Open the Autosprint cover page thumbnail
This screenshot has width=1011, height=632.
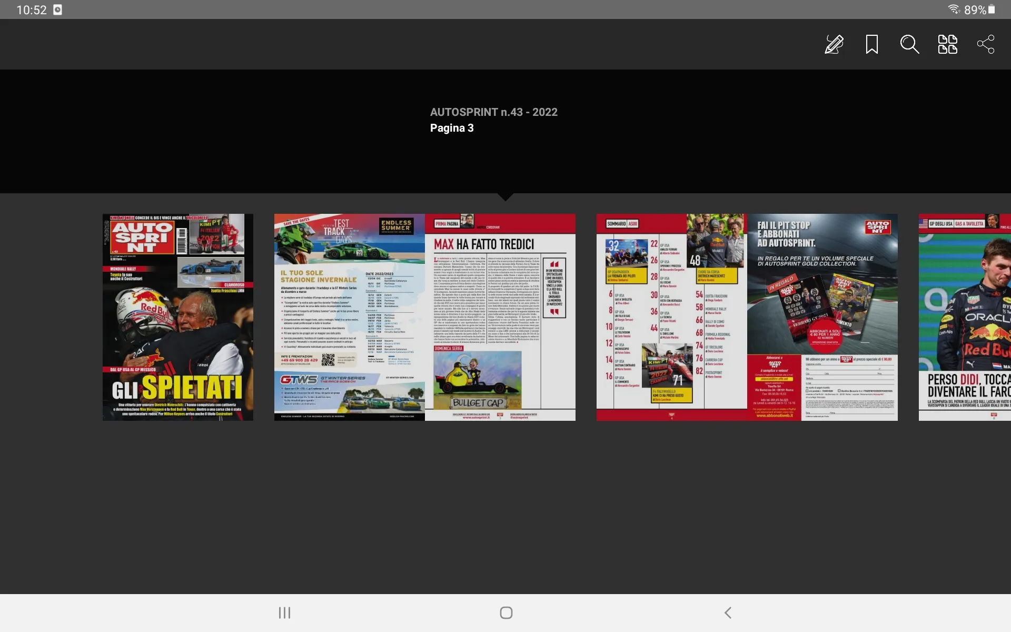[x=178, y=317]
